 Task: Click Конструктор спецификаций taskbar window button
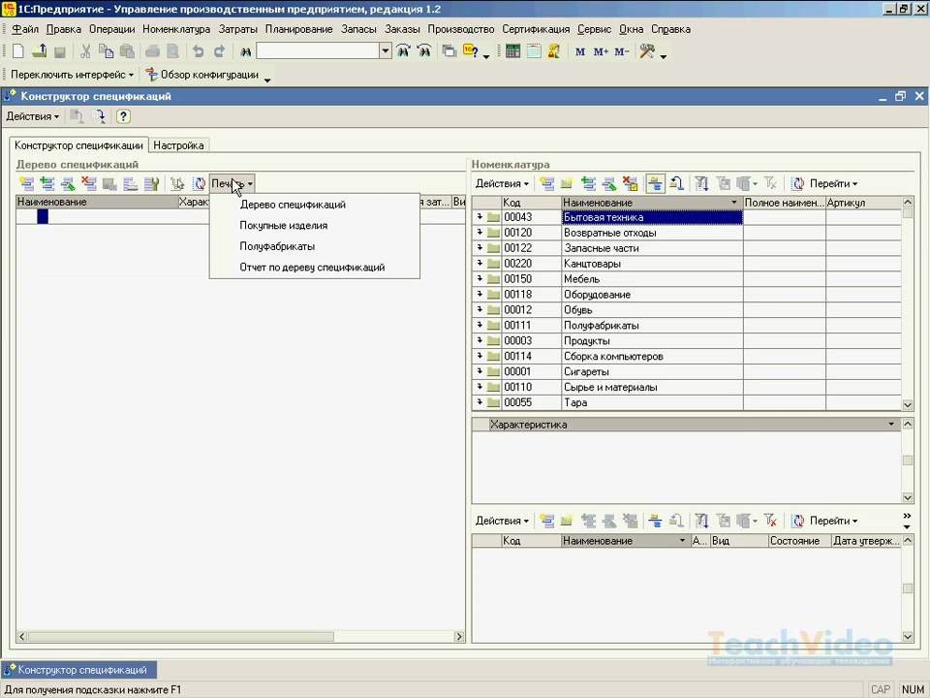(x=78, y=670)
